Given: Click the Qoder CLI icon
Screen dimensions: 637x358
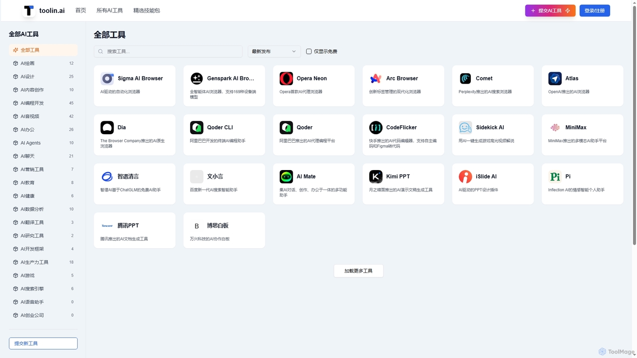Looking at the screenshot, I should tap(197, 128).
